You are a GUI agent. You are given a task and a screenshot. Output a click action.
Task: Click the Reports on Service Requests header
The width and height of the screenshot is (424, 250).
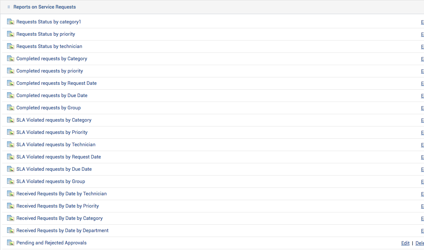[x=45, y=7]
